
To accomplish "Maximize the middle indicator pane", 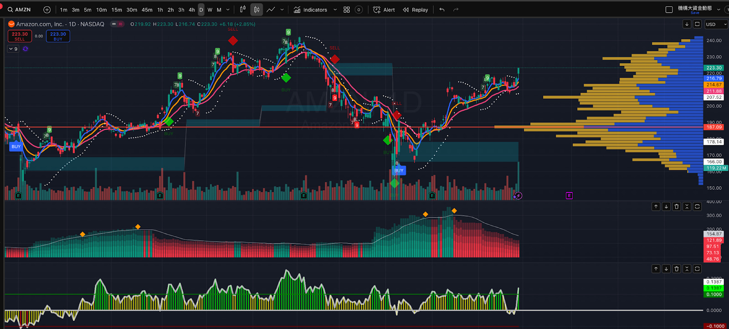I will [697, 207].
